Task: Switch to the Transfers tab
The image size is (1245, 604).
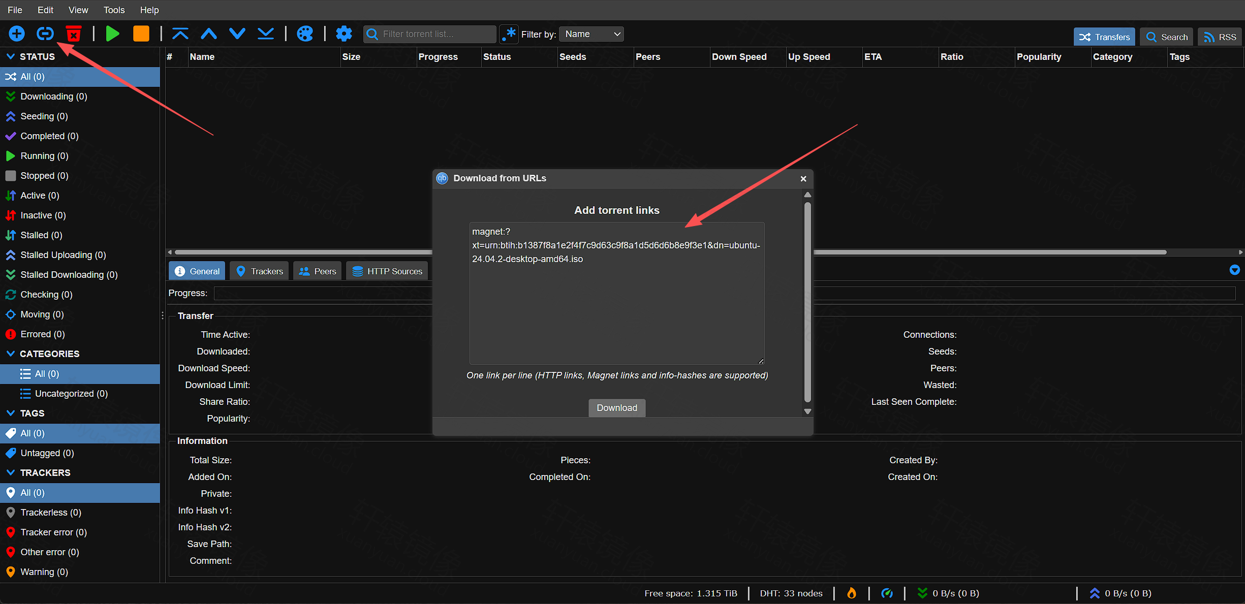Action: (x=1104, y=37)
